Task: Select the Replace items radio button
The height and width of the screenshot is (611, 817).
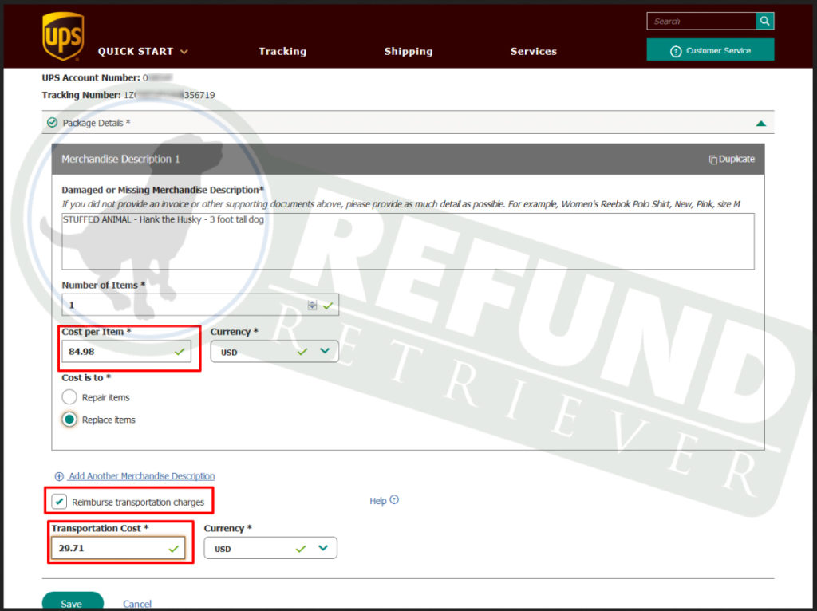Action: [69, 420]
